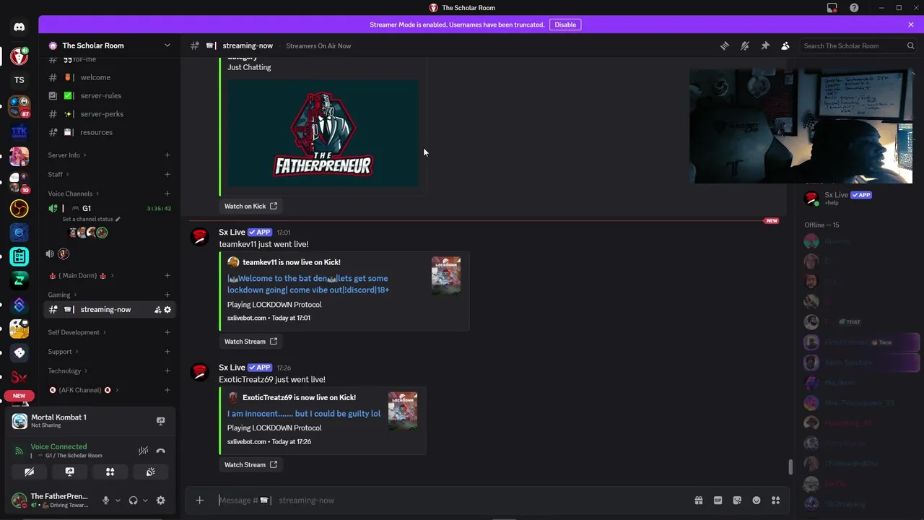Disable Streamer Mode from banner
The image size is (924, 520).
[x=565, y=25]
